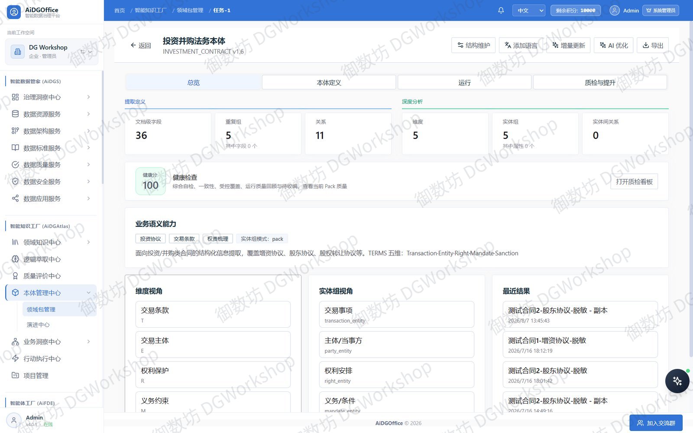The image size is (693, 433).
Task: Collapse the 本体管理中心 menu
Action: pyautogui.click(x=88, y=293)
